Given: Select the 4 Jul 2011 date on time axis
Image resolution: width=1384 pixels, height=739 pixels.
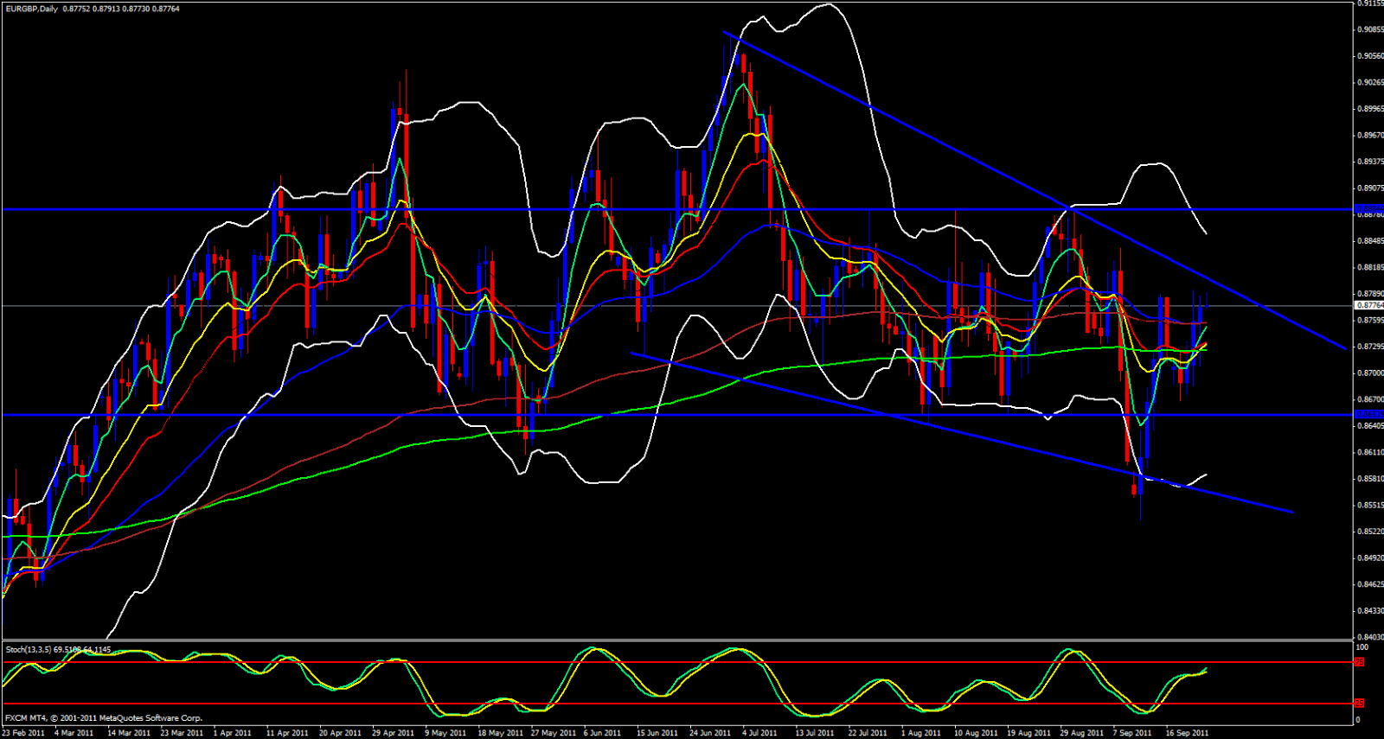Looking at the screenshot, I should (759, 733).
